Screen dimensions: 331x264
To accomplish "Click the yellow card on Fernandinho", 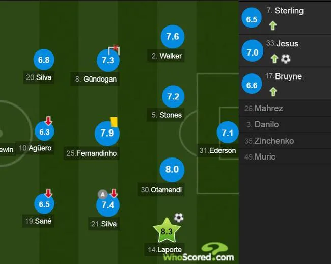I will coord(114,122).
